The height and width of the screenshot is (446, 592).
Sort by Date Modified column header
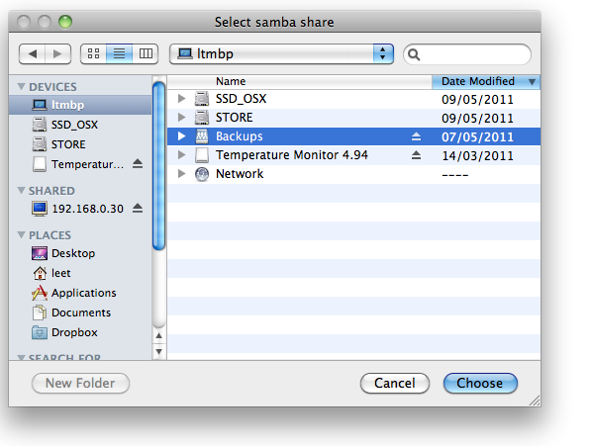(x=486, y=81)
